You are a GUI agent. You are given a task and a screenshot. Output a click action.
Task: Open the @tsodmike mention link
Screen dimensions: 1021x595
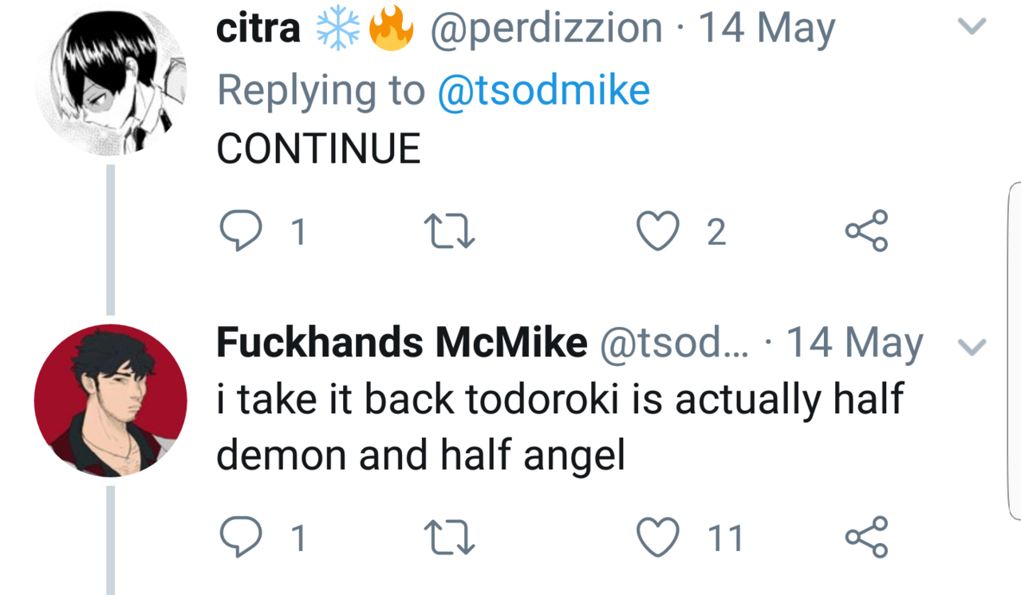click(543, 90)
